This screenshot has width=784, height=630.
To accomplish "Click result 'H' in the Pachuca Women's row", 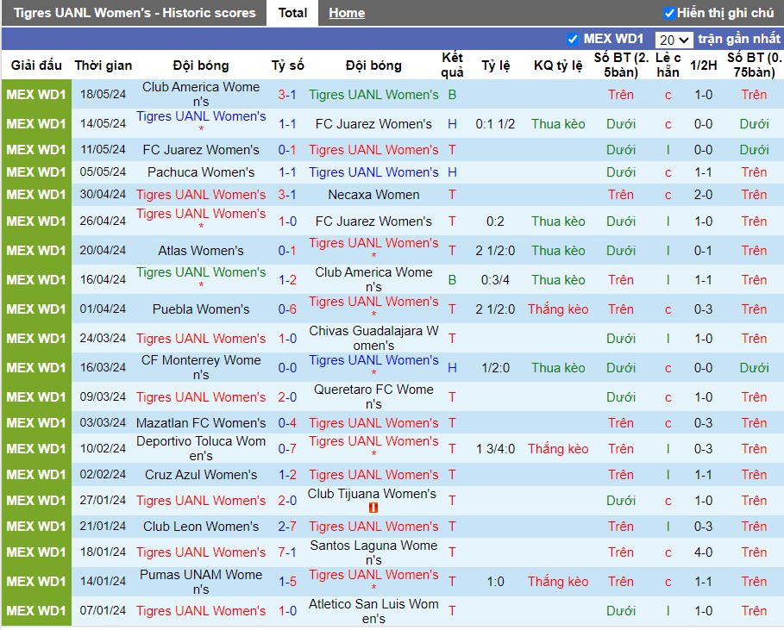I will 452,172.
